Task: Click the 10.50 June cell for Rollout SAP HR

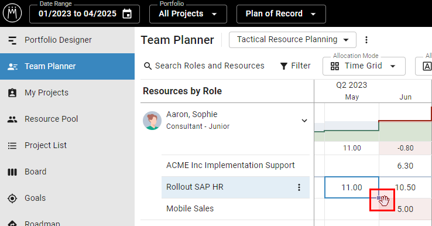Action: tap(405, 187)
